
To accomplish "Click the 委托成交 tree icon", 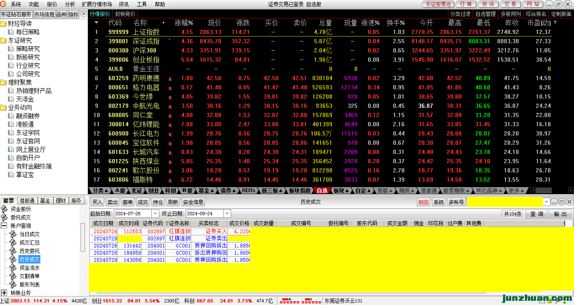I will tap(4, 217).
